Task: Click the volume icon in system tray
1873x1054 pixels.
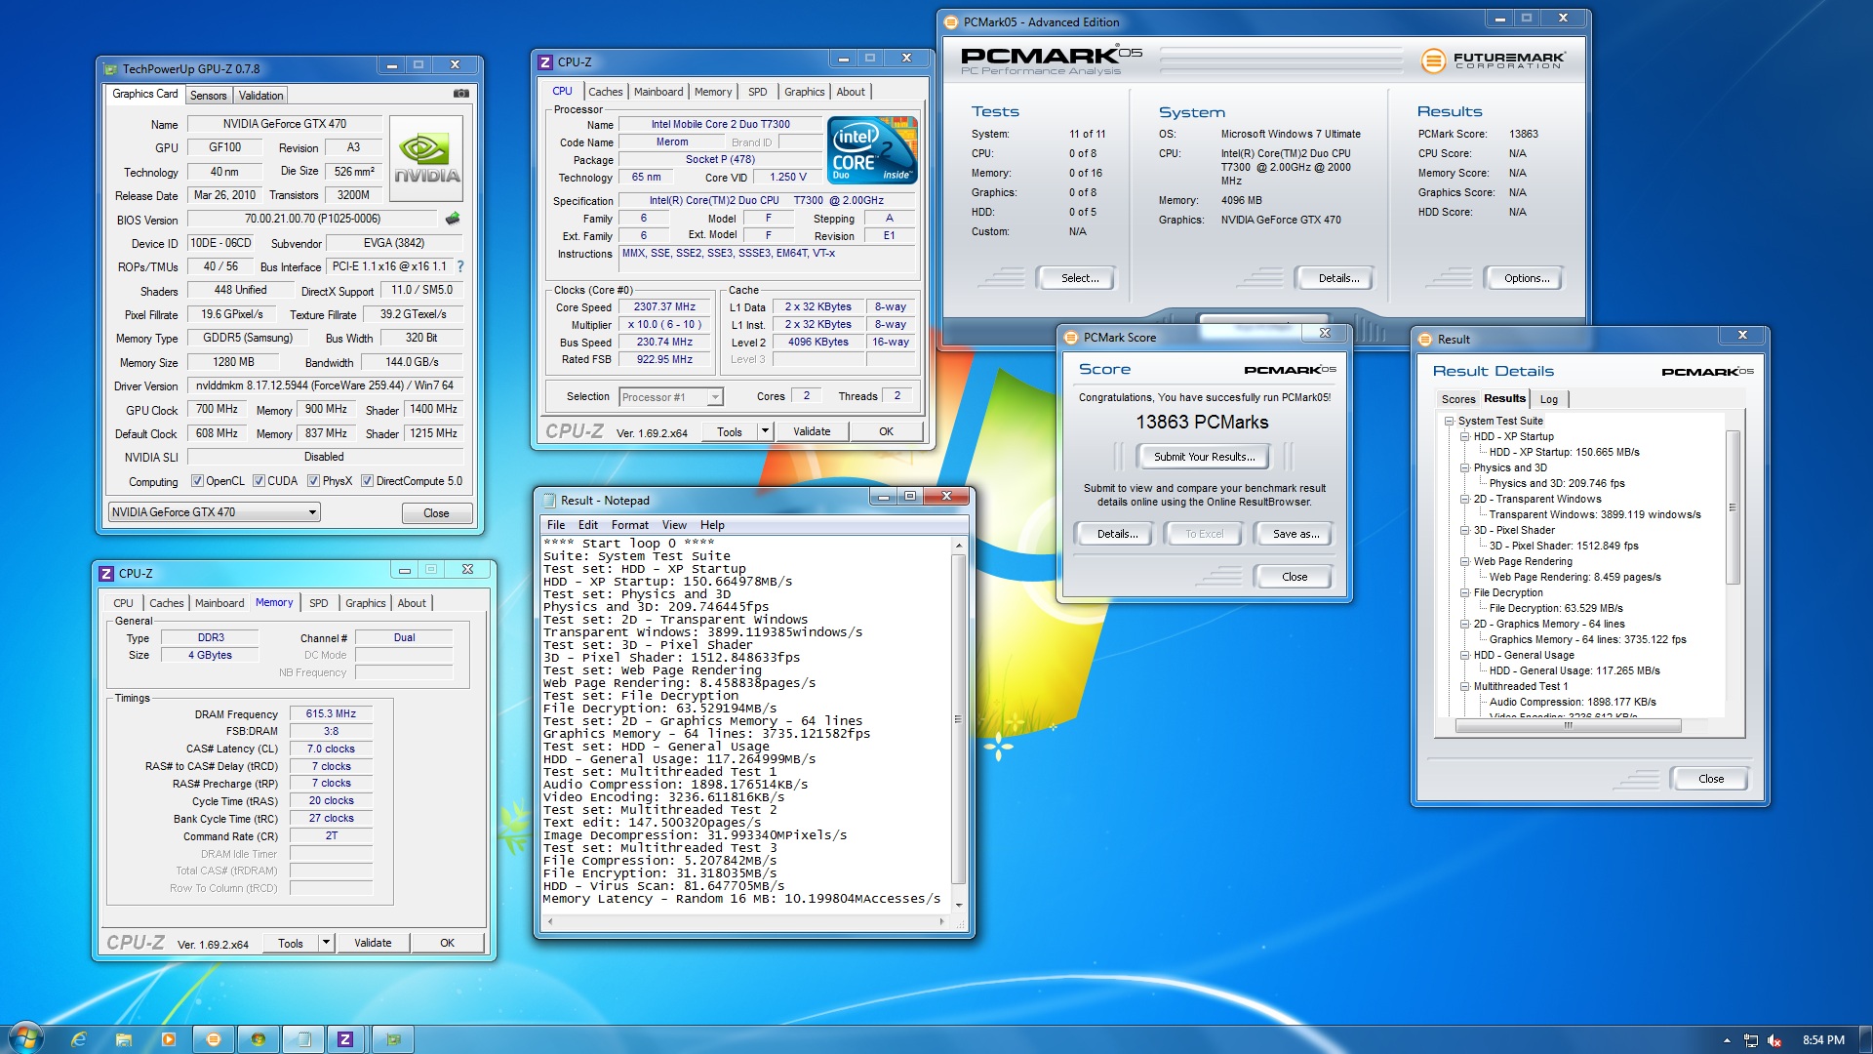Action: tap(1774, 1040)
